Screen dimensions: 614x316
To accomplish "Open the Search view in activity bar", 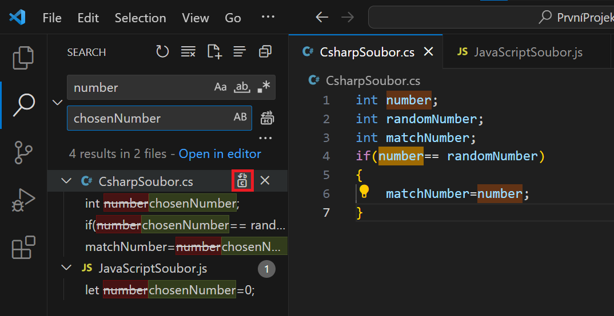I will coord(23,105).
